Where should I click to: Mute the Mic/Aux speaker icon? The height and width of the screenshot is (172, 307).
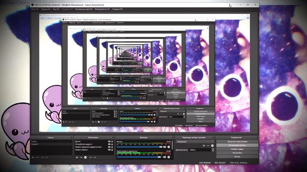(x=165, y=147)
